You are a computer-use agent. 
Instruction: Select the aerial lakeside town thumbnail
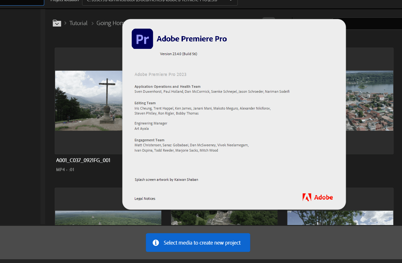pos(370,101)
